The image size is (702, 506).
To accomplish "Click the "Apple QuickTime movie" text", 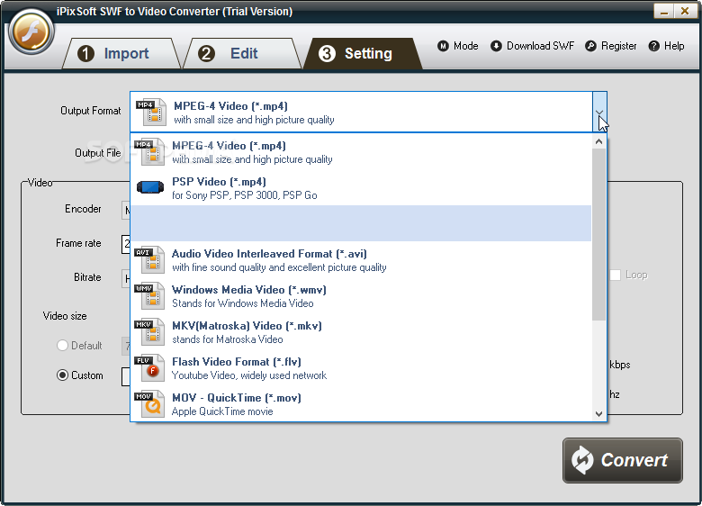I will (x=222, y=411).
